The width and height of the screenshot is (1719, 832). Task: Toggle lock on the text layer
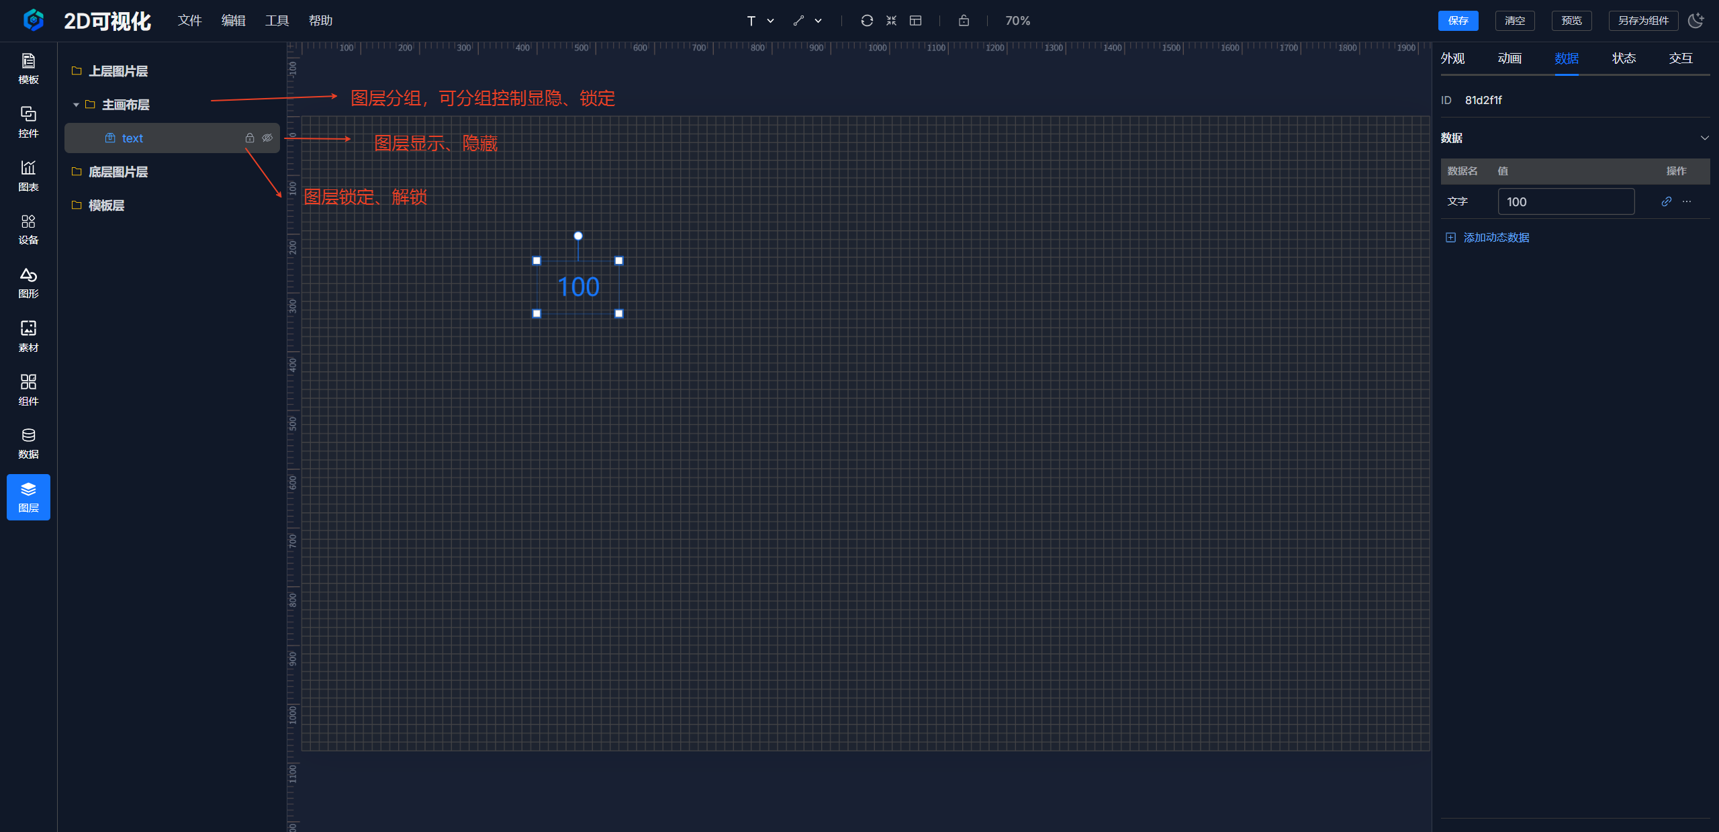[x=250, y=138]
